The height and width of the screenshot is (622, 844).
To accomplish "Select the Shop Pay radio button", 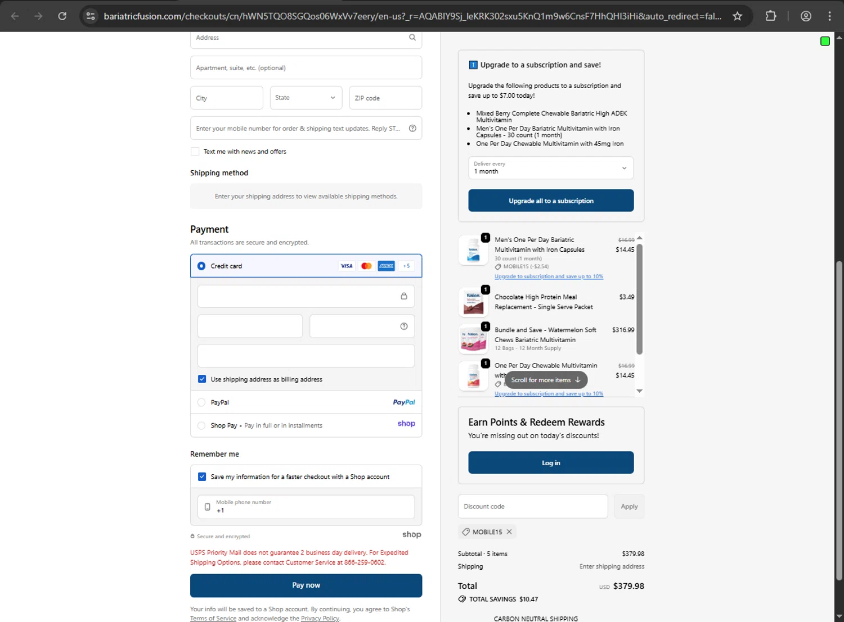I will coord(201,425).
